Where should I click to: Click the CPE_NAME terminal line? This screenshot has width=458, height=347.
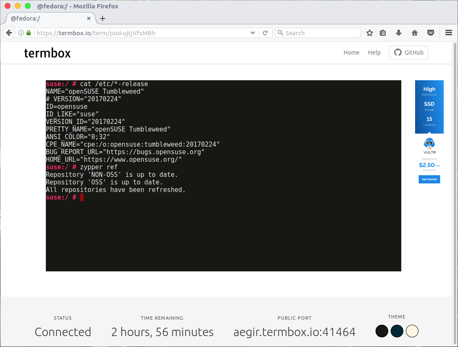[x=132, y=144]
